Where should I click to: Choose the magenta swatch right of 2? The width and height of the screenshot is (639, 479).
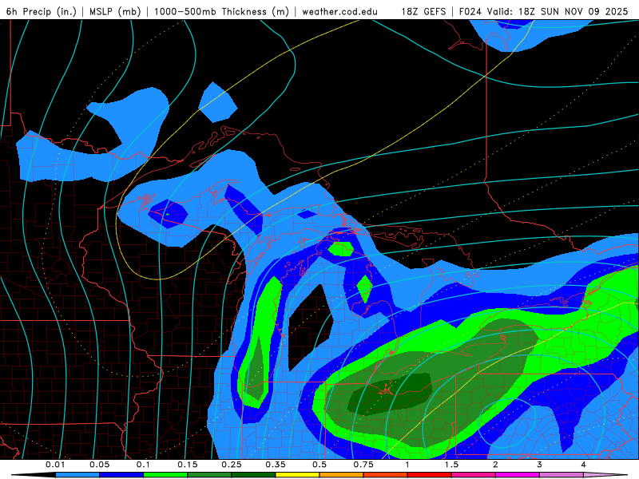tap(518, 475)
